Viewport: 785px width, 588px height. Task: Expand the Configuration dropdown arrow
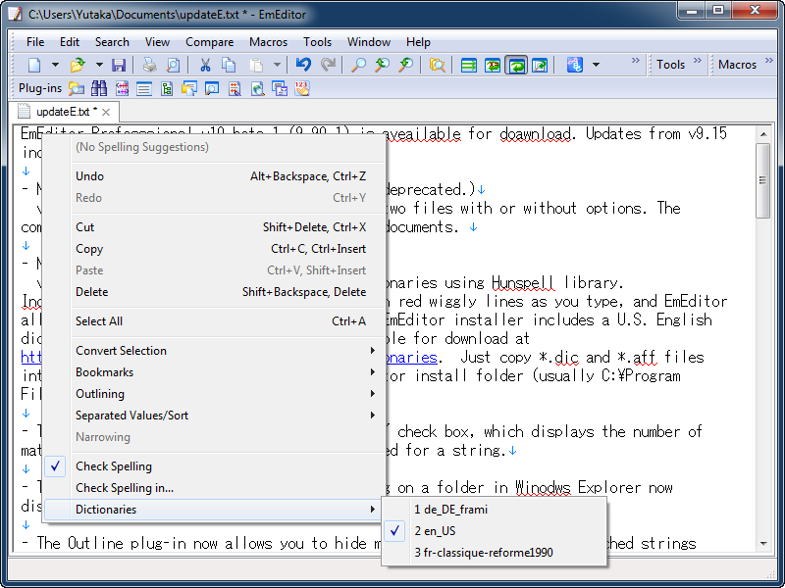click(x=596, y=65)
